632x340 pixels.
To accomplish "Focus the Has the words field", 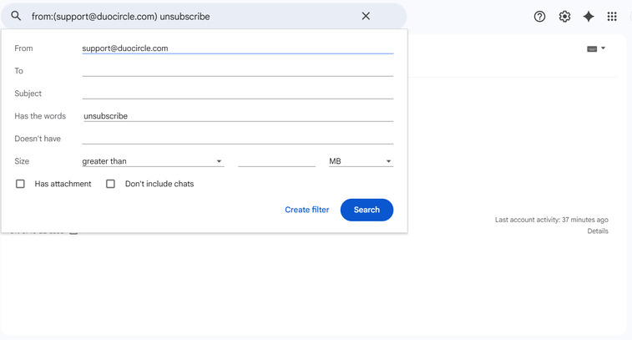I will (x=237, y=116).
